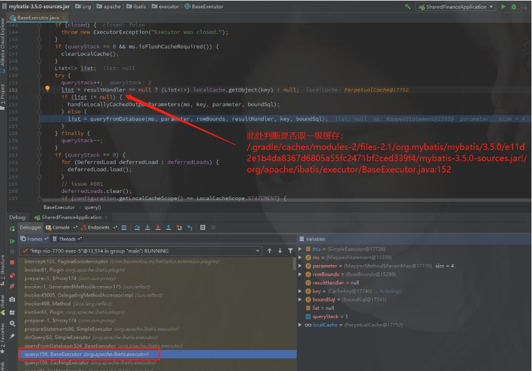Click the Debug bug icon in top toolbar

tap(514, 7)
